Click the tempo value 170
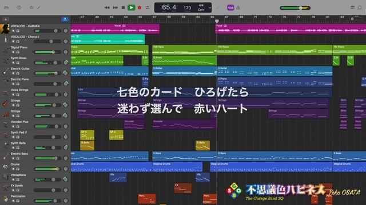Image resolution: width=366 pixels, height=205 pixels. point(187,8)
